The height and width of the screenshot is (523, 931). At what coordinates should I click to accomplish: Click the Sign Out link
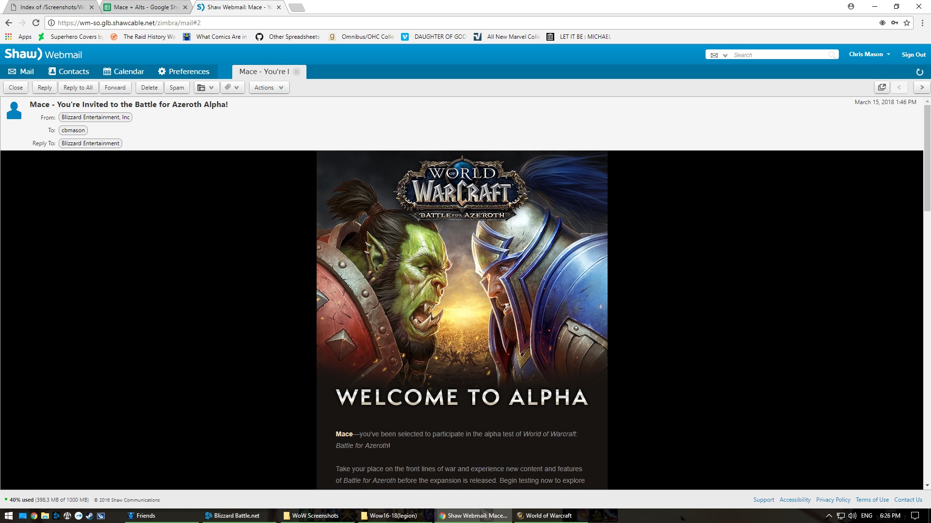pyautogui.click(x=914, y=55)
